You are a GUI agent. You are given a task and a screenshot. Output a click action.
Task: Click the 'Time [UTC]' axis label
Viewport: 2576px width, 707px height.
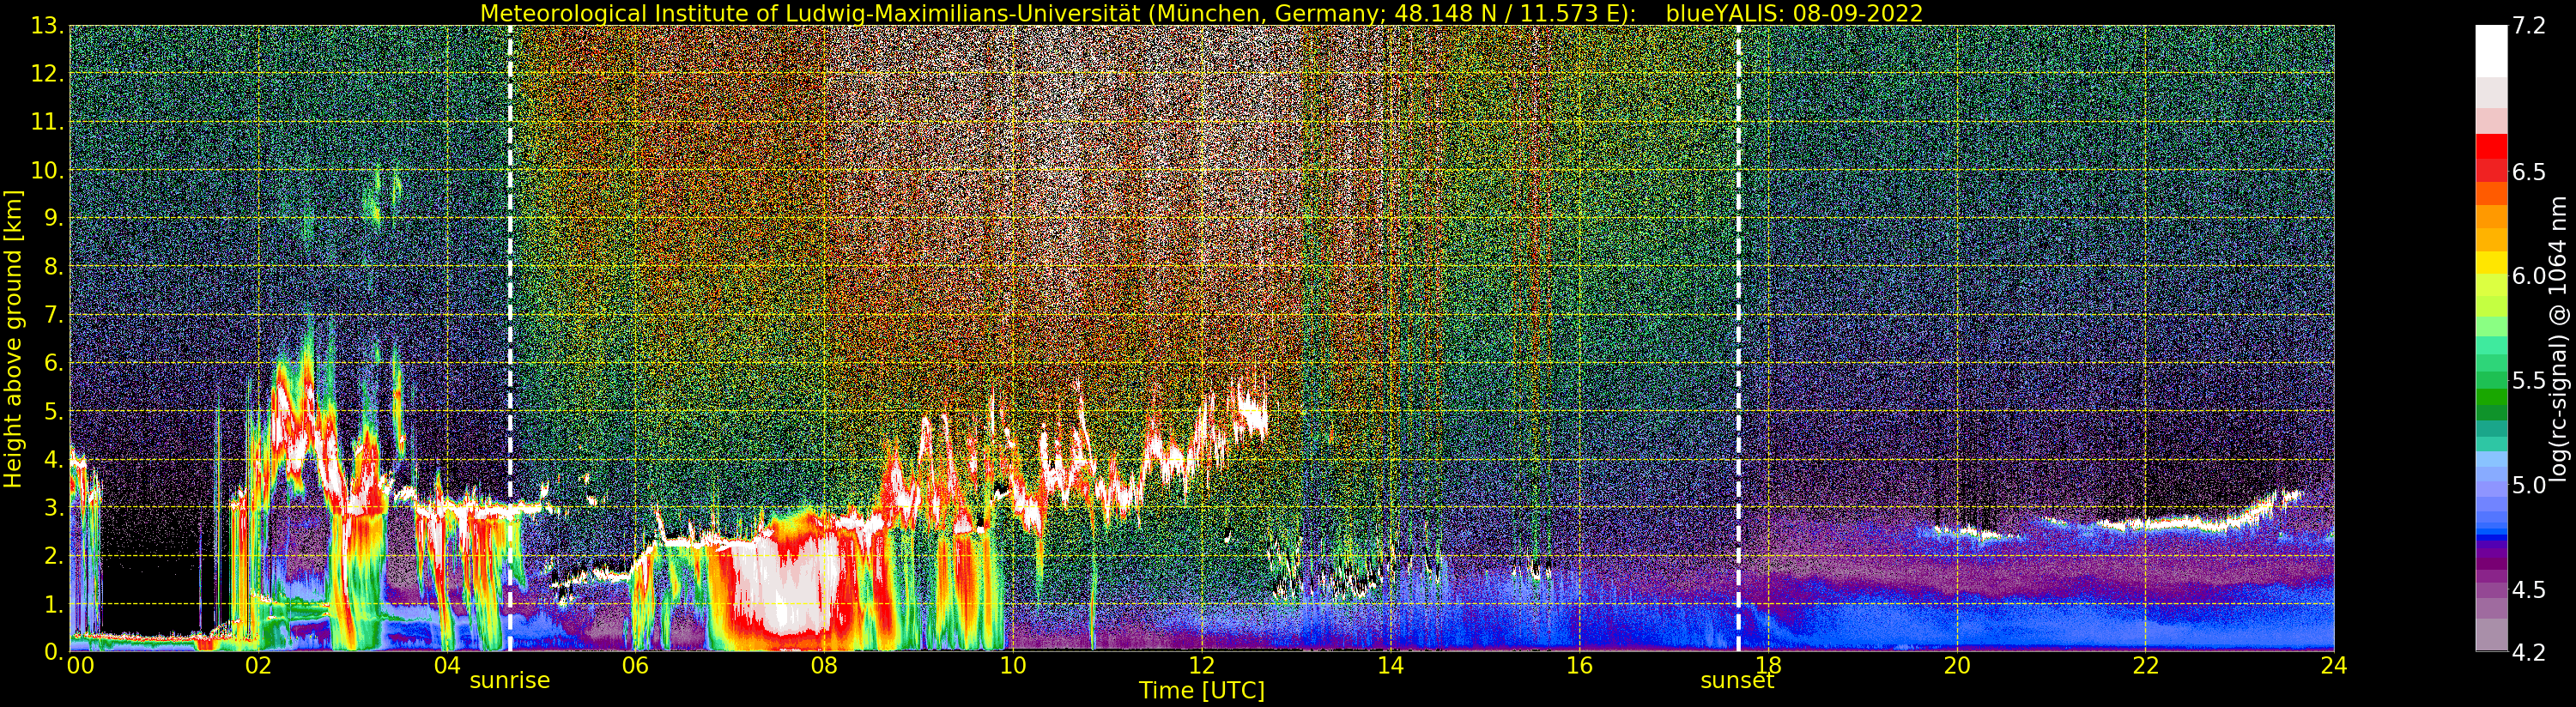coord(1202,691)
